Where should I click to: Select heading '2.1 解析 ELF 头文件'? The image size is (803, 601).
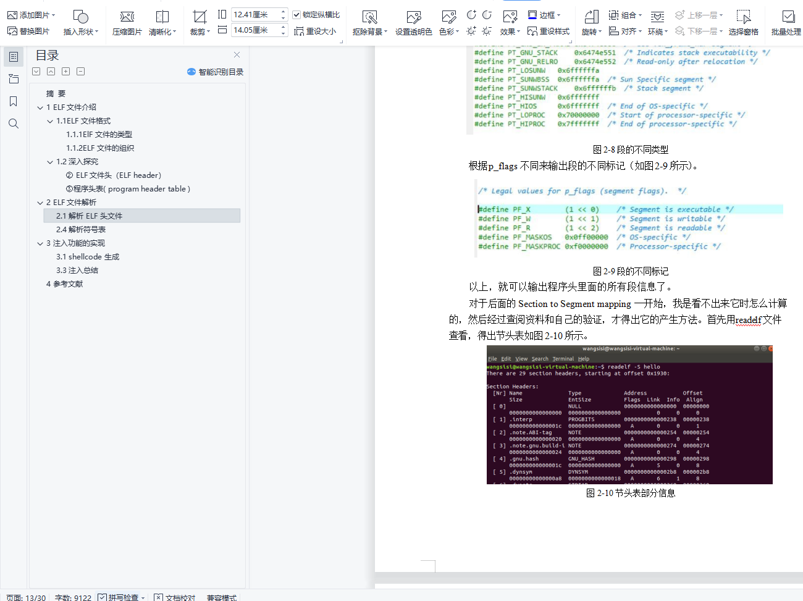pos(142,216)
